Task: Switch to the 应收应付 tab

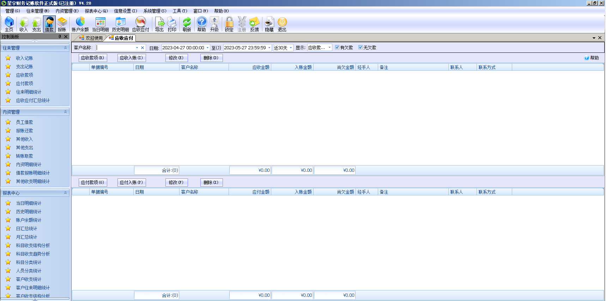Action: point(121,38)
